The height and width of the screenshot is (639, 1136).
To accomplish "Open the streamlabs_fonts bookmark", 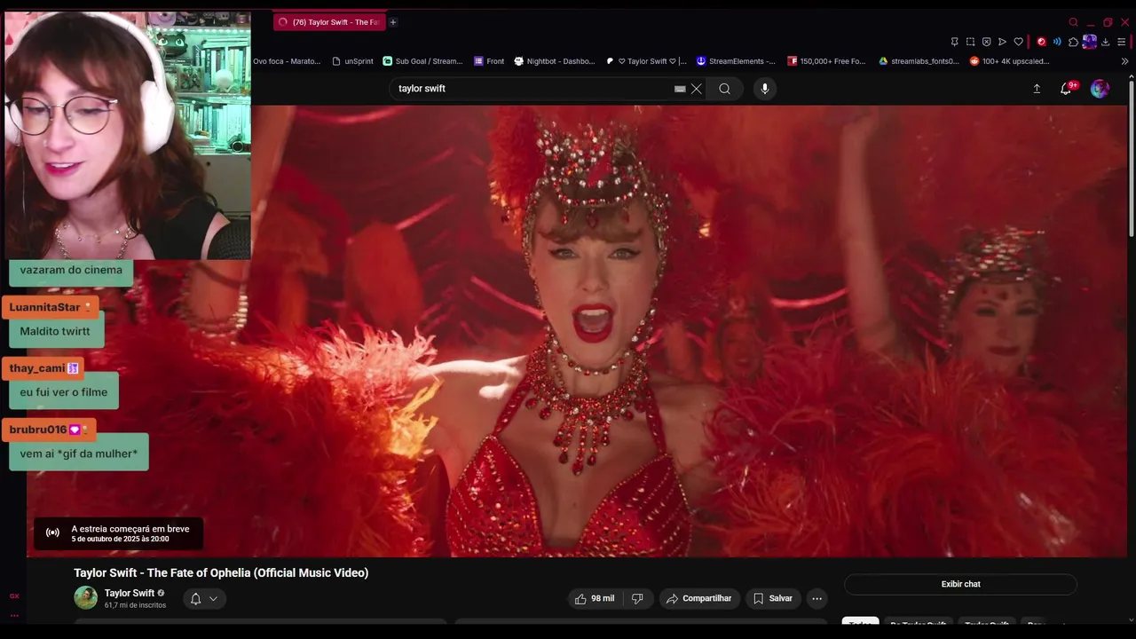I will pos(919,61).
